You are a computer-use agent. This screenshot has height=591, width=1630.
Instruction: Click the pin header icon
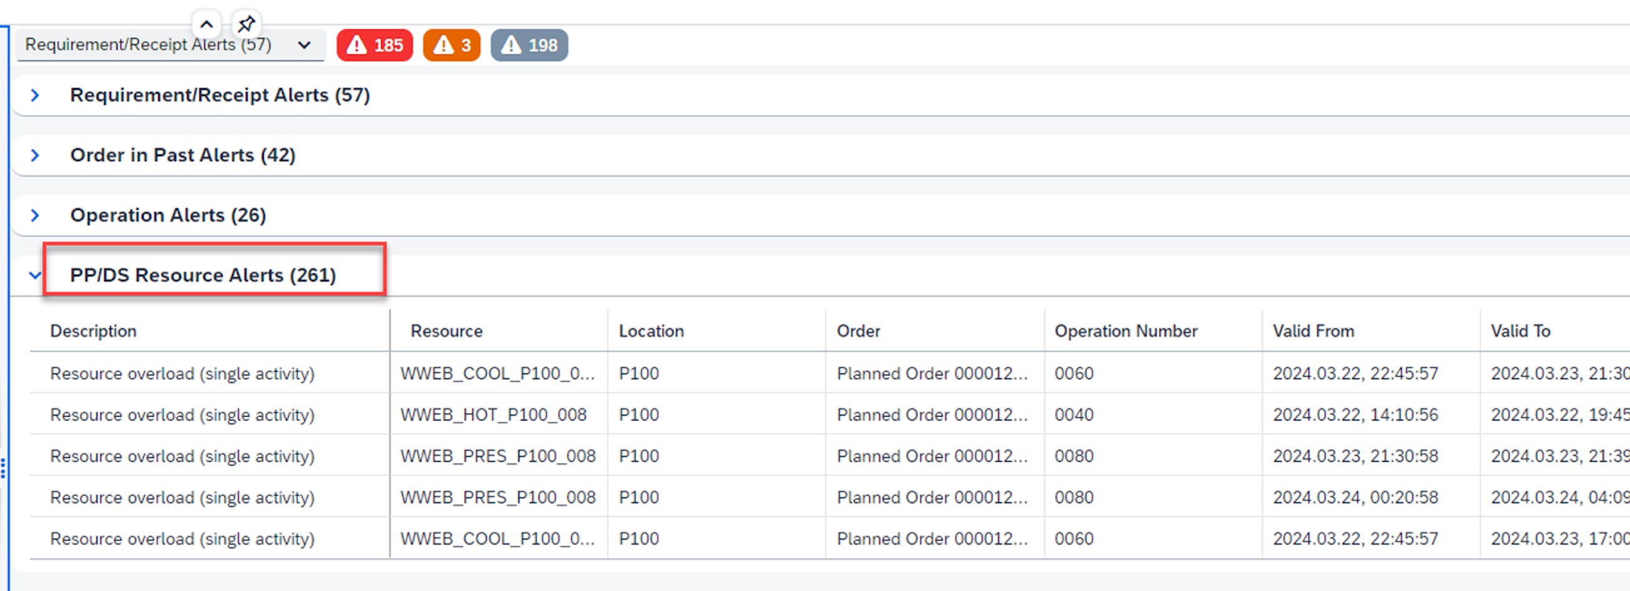click(246, 24)
